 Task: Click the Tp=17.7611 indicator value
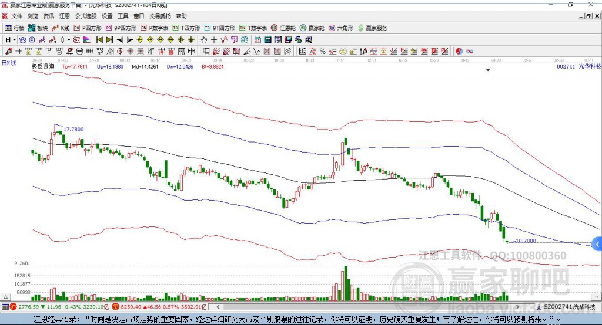point(75,66)
